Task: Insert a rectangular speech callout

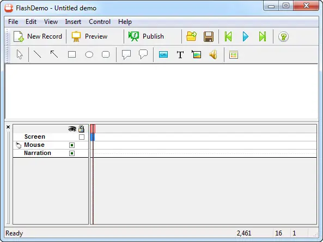Action: pyautogui.click(x=126, y=55)
